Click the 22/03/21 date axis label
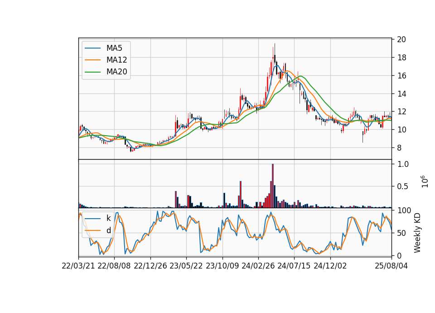The image size is (435, 313). (78, 266)
